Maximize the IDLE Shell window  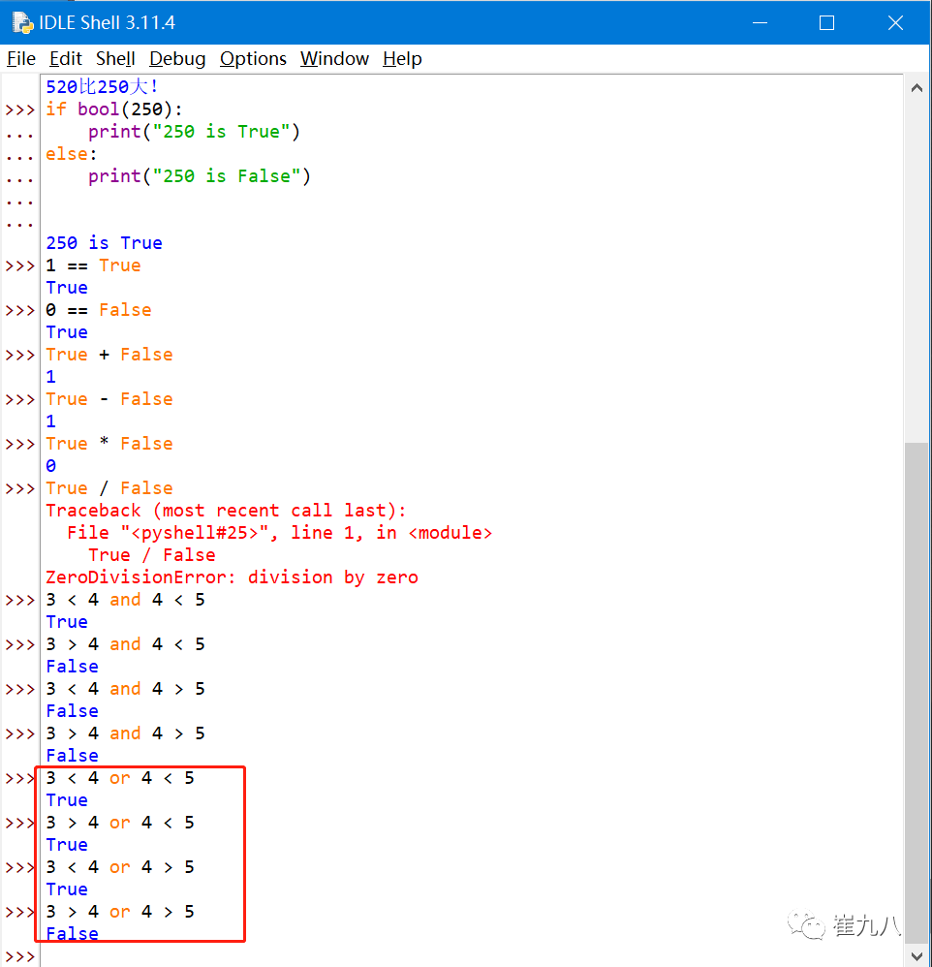(826, 23)
